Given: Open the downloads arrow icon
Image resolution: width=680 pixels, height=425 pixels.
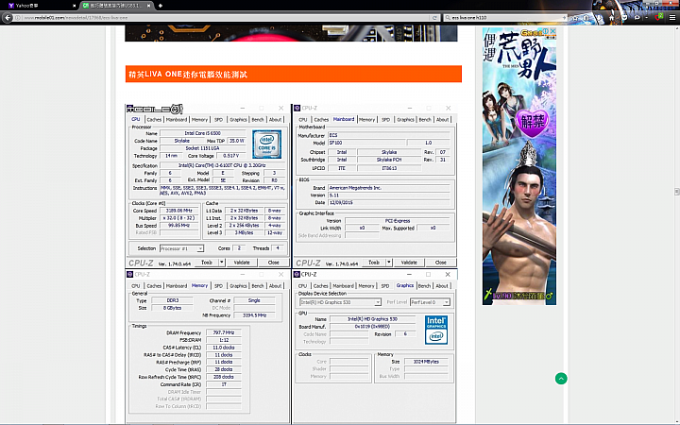Looking at the screenshot, I should tap(599, 18).
